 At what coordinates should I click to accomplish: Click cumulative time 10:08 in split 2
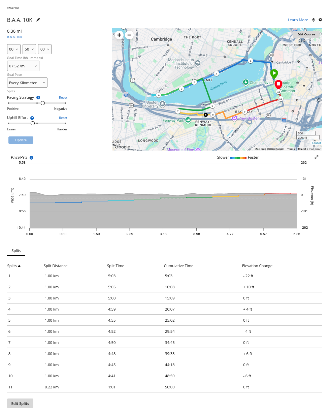(x=170, y=287)
